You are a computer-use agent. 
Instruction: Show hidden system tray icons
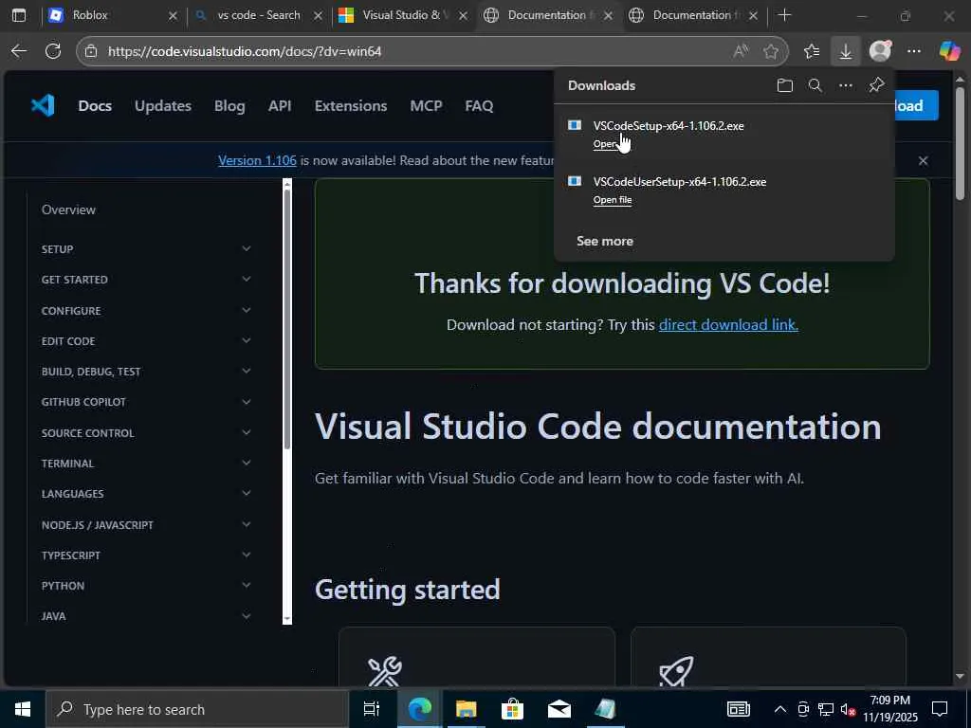780,709
